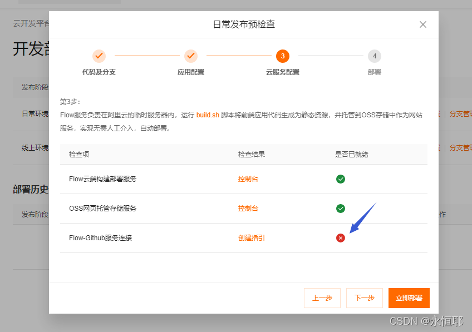Select the Flow-Github服务连接 row text
This screenshot has height=332, width=472.
(x=101, y=238)
